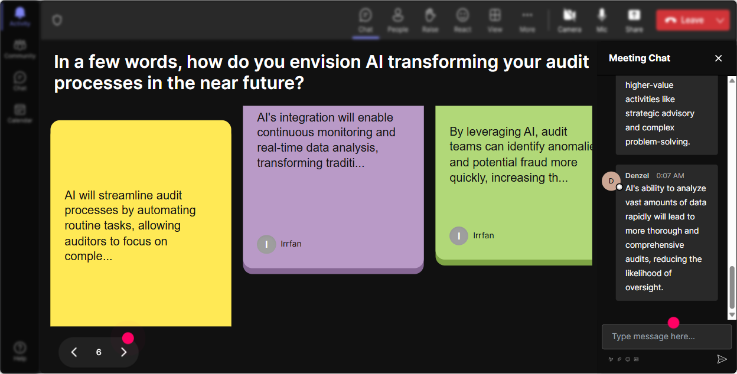Open the More options menu

pos(527,20)
